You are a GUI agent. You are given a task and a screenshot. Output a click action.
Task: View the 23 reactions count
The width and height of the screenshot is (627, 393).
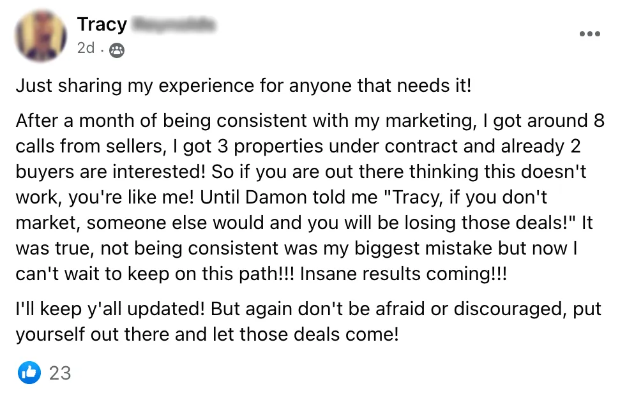click(60, 372)
